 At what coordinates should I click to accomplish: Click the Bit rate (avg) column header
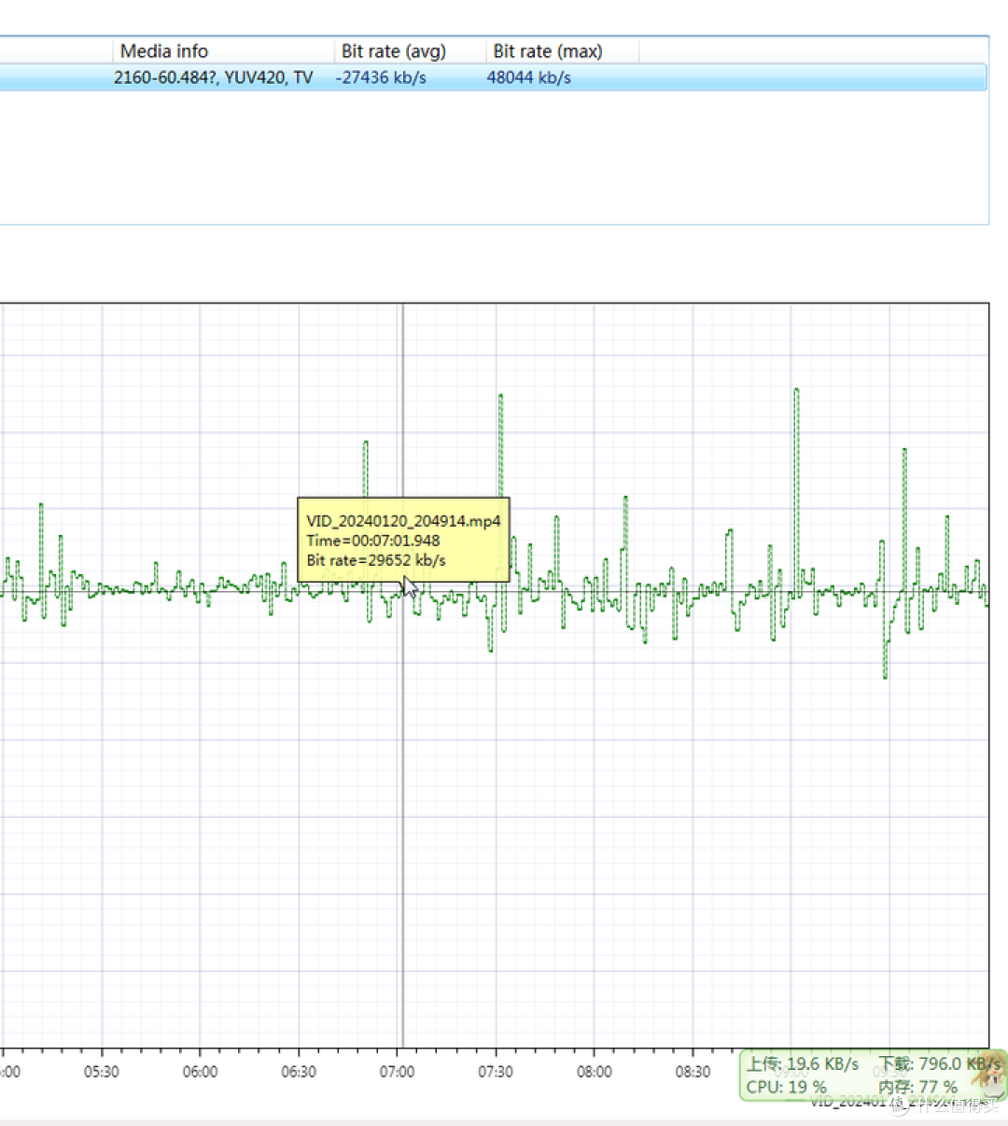click(393, 51)
